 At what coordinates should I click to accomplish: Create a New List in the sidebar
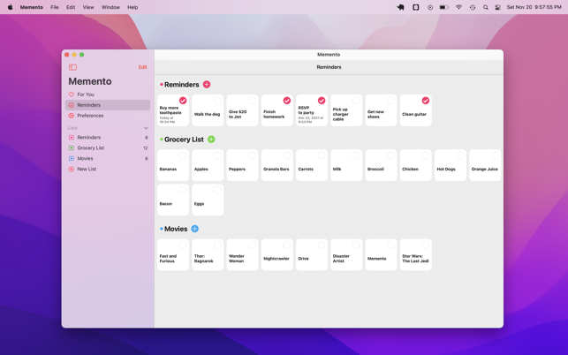point(87,169)
